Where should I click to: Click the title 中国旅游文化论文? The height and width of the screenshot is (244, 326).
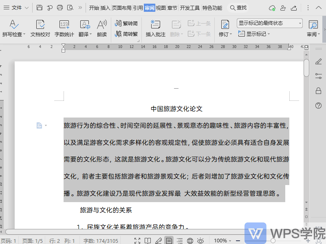[x=176, y=109]
